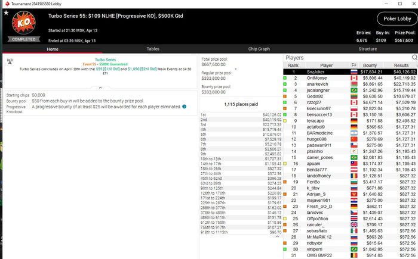Open the Structure tab

368,49
